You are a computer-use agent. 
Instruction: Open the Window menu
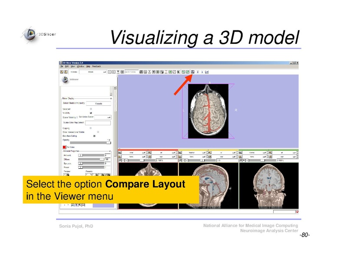tap(81, 66)
